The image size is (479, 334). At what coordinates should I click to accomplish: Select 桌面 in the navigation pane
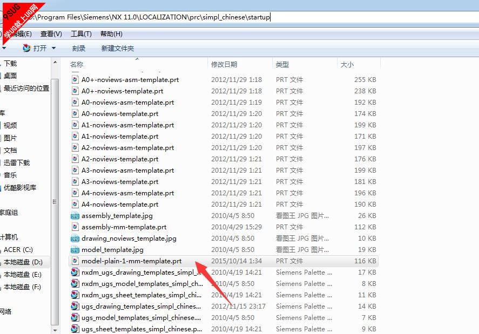pos(10,76)
